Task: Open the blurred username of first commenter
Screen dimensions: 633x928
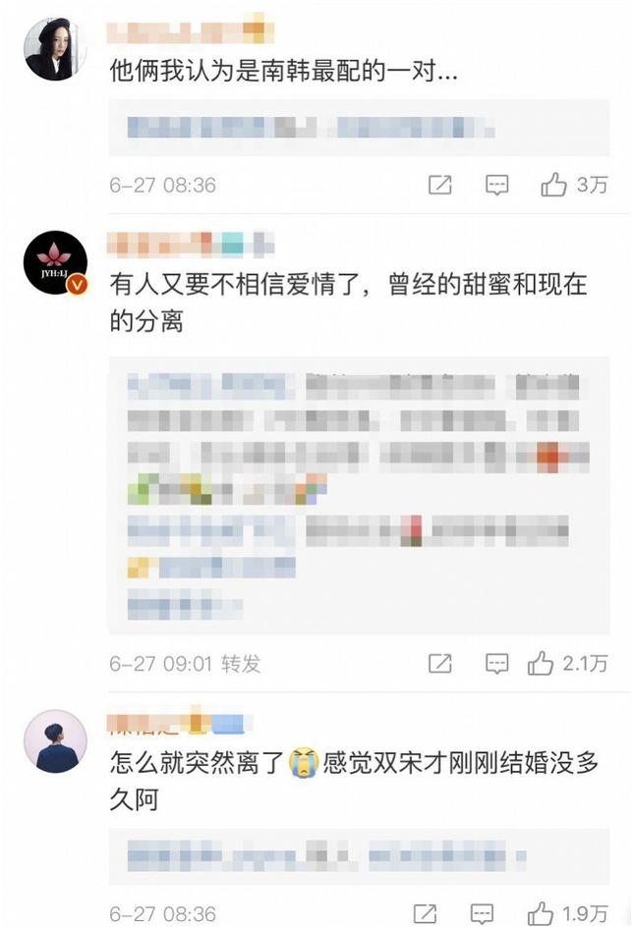Action: pos(191,32)
